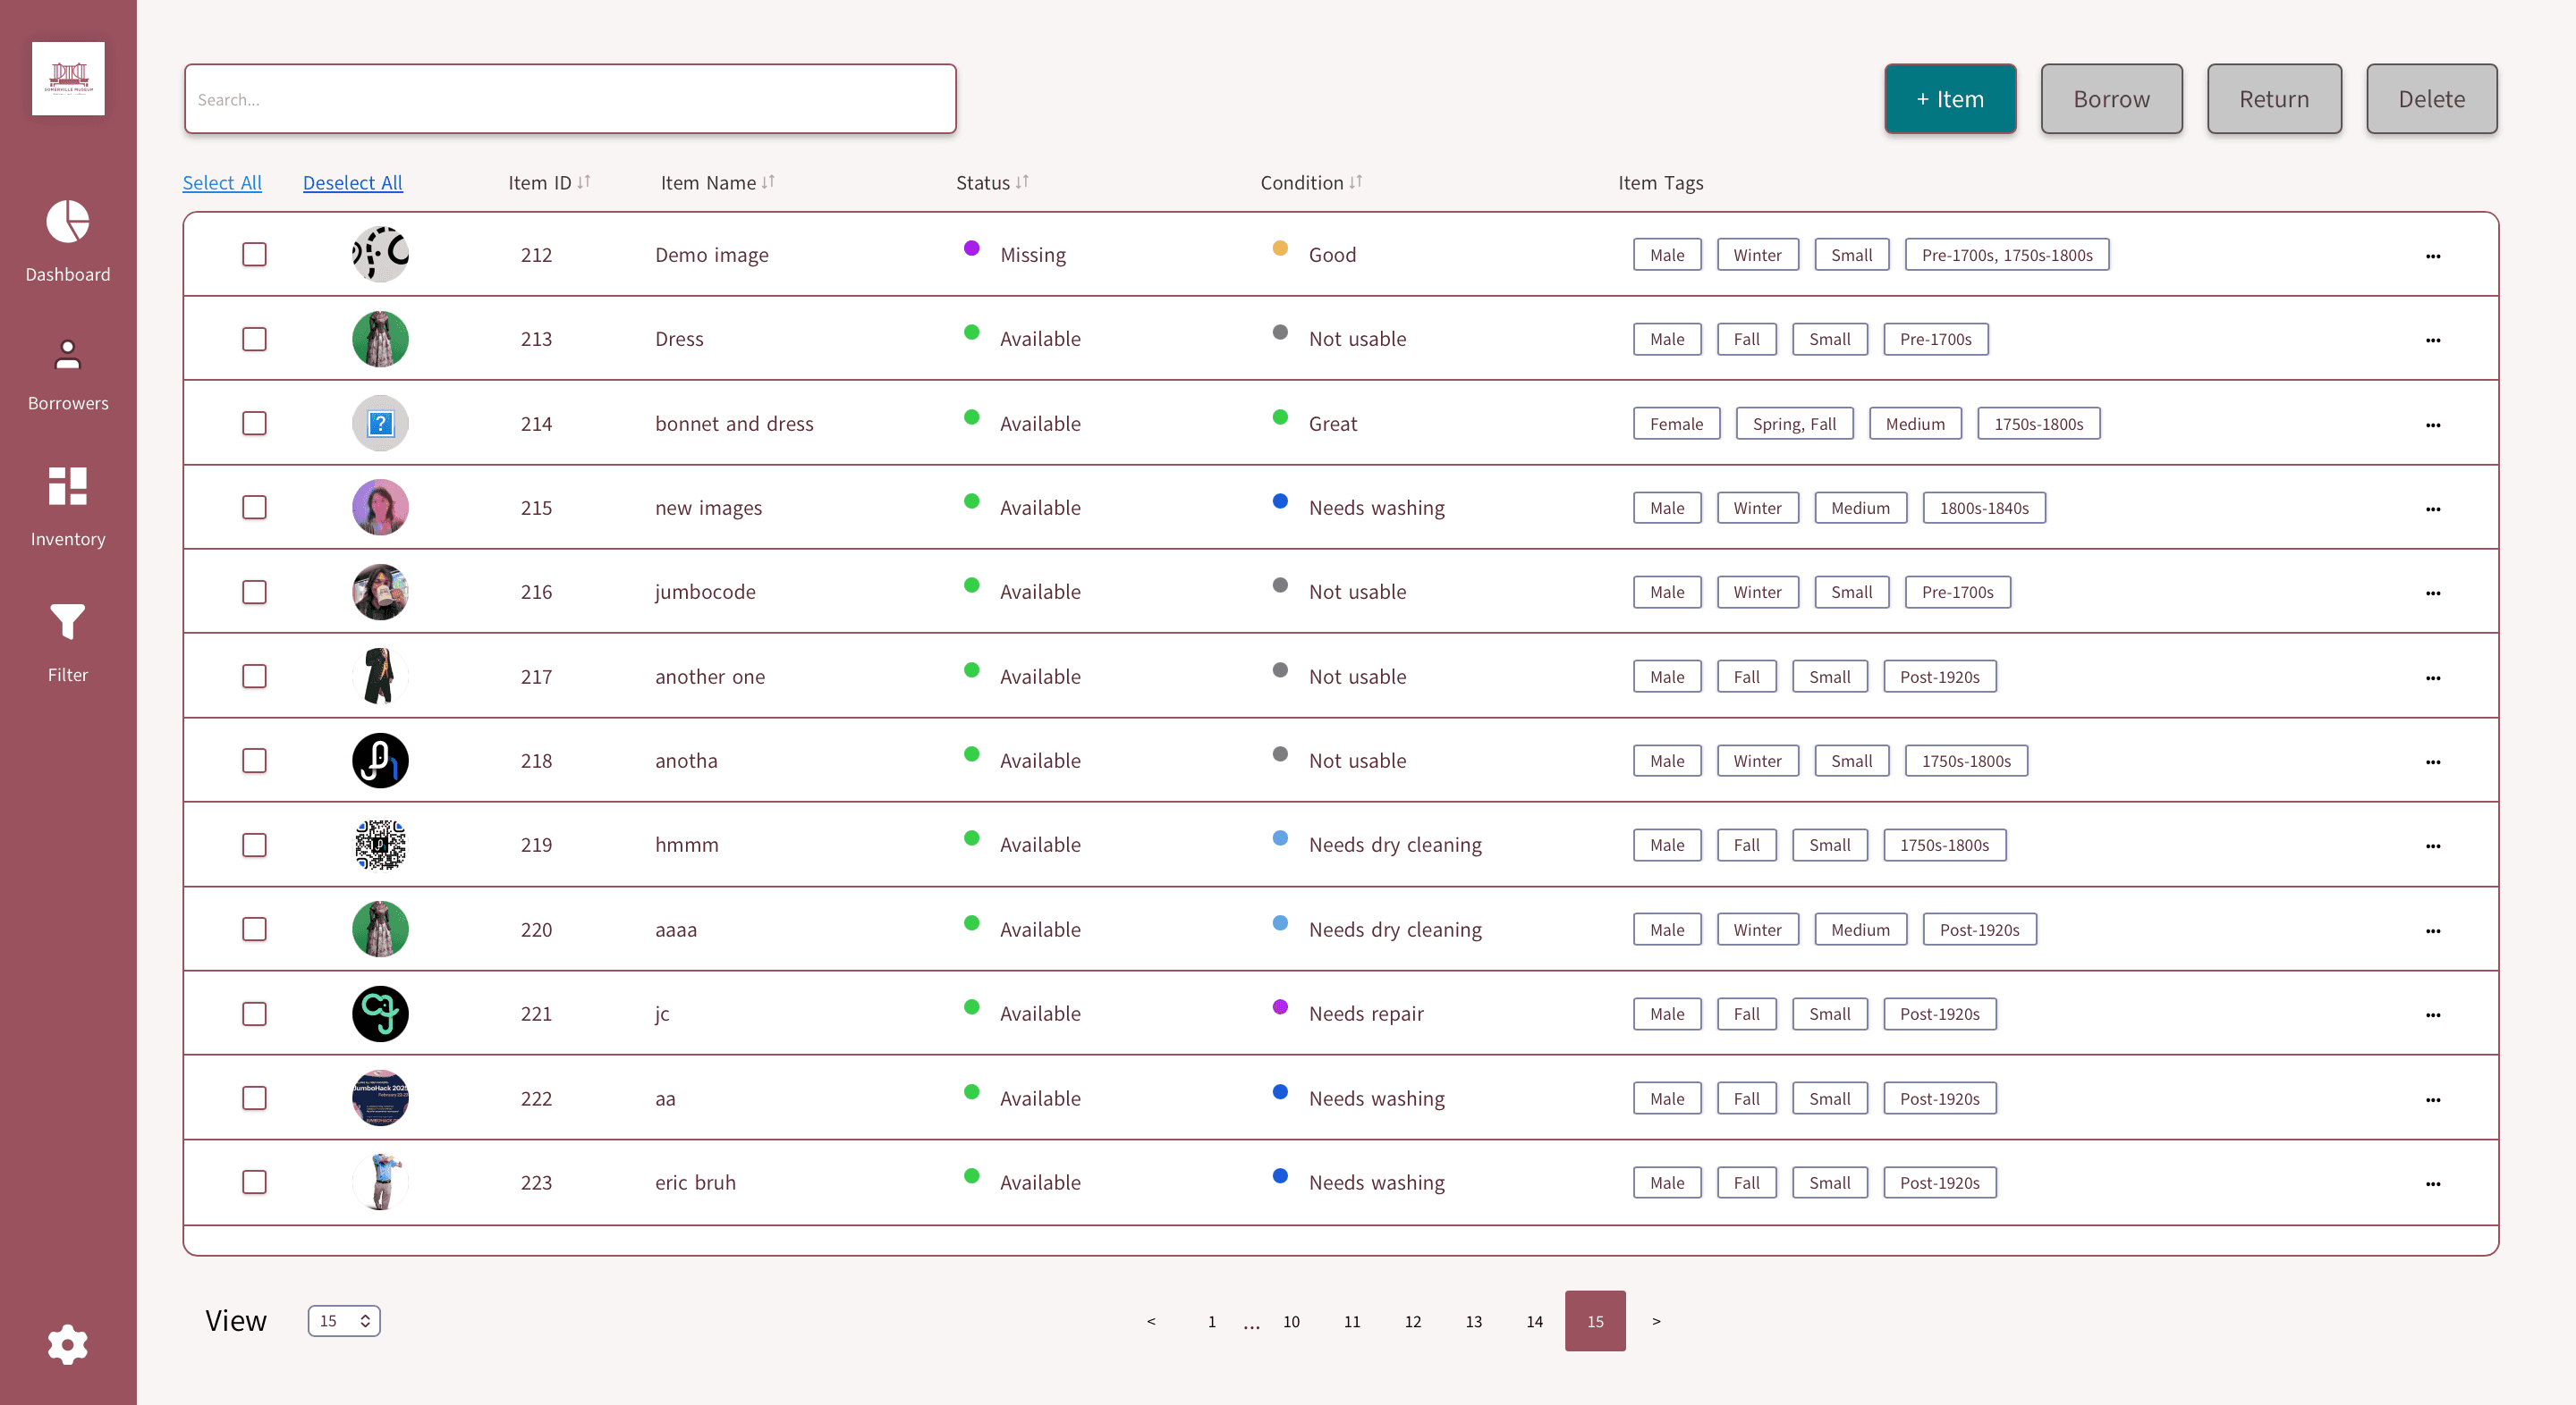This screenshot has width=2576, height=1405.
Task: Click inside the Search field
Action: tap(570, 99)
